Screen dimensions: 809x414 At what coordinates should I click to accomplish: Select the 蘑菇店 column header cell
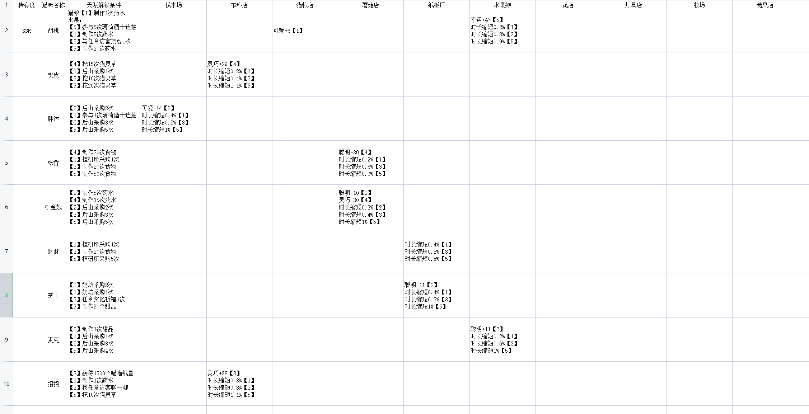[371, 5]
